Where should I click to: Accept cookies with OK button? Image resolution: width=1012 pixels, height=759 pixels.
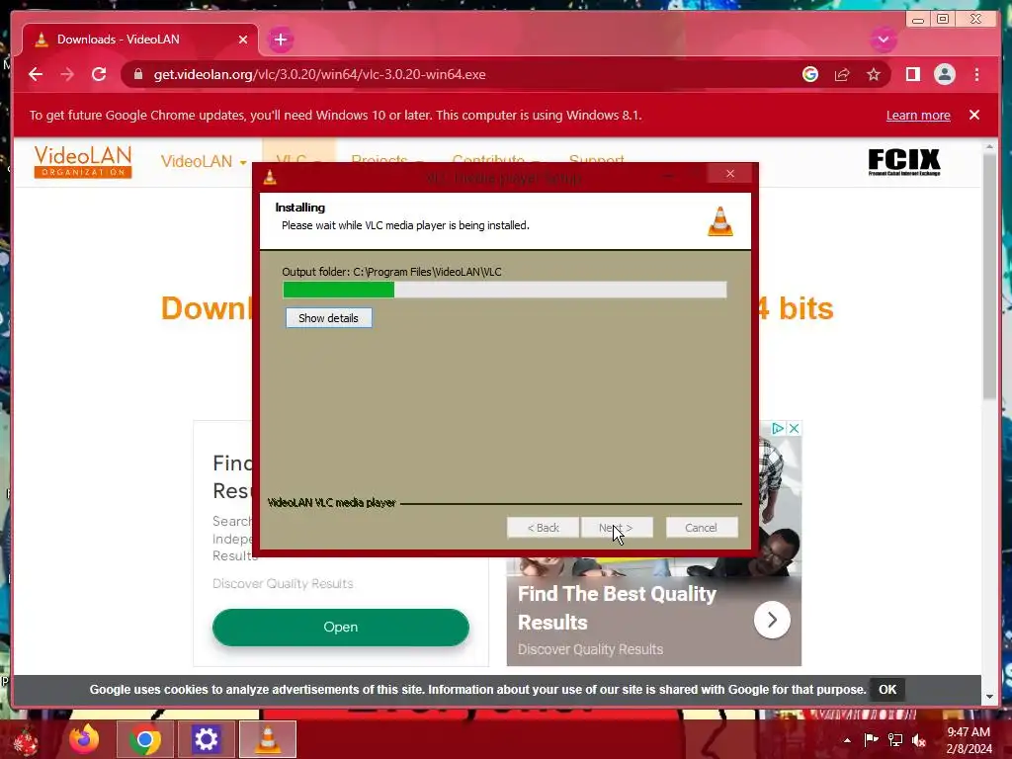click(887, 689)
